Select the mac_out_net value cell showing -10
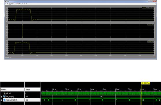The height and width of the screenshot is (105, 161). [33, 100]
